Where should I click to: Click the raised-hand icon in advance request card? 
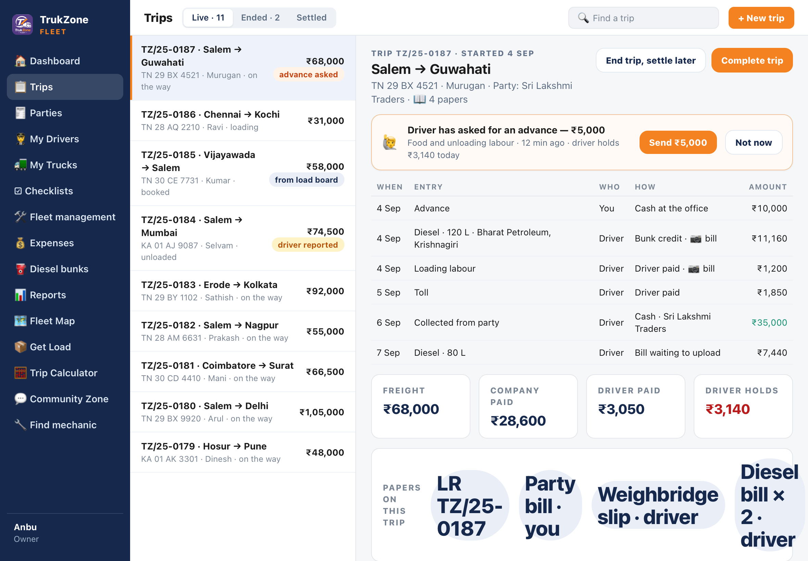389,142
